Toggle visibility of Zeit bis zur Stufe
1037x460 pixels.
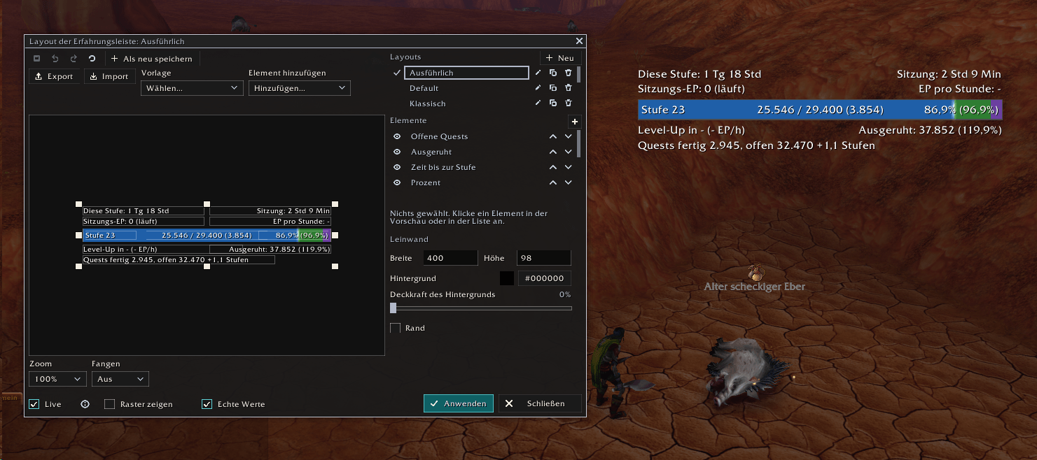click(x=397, y=167)
